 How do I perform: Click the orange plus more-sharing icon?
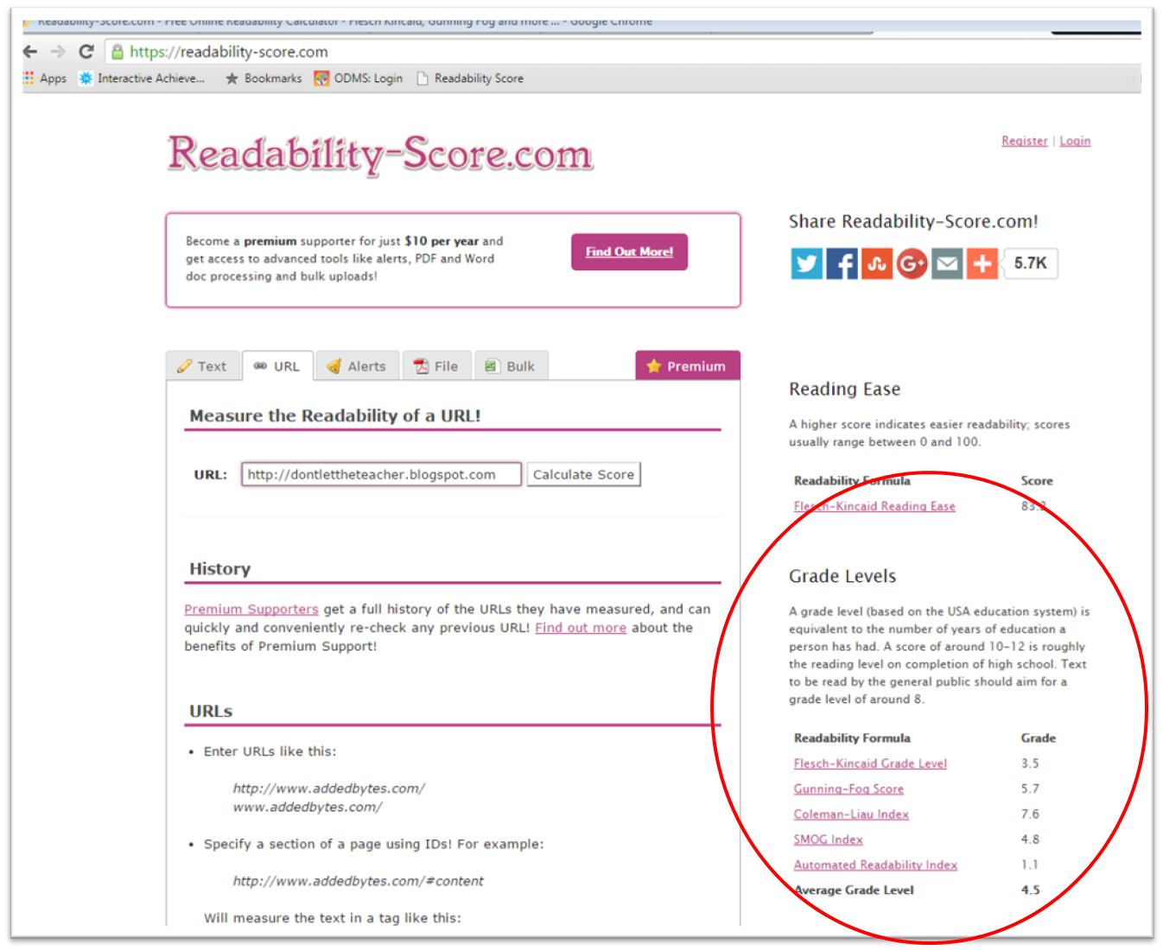coord(982,263)
